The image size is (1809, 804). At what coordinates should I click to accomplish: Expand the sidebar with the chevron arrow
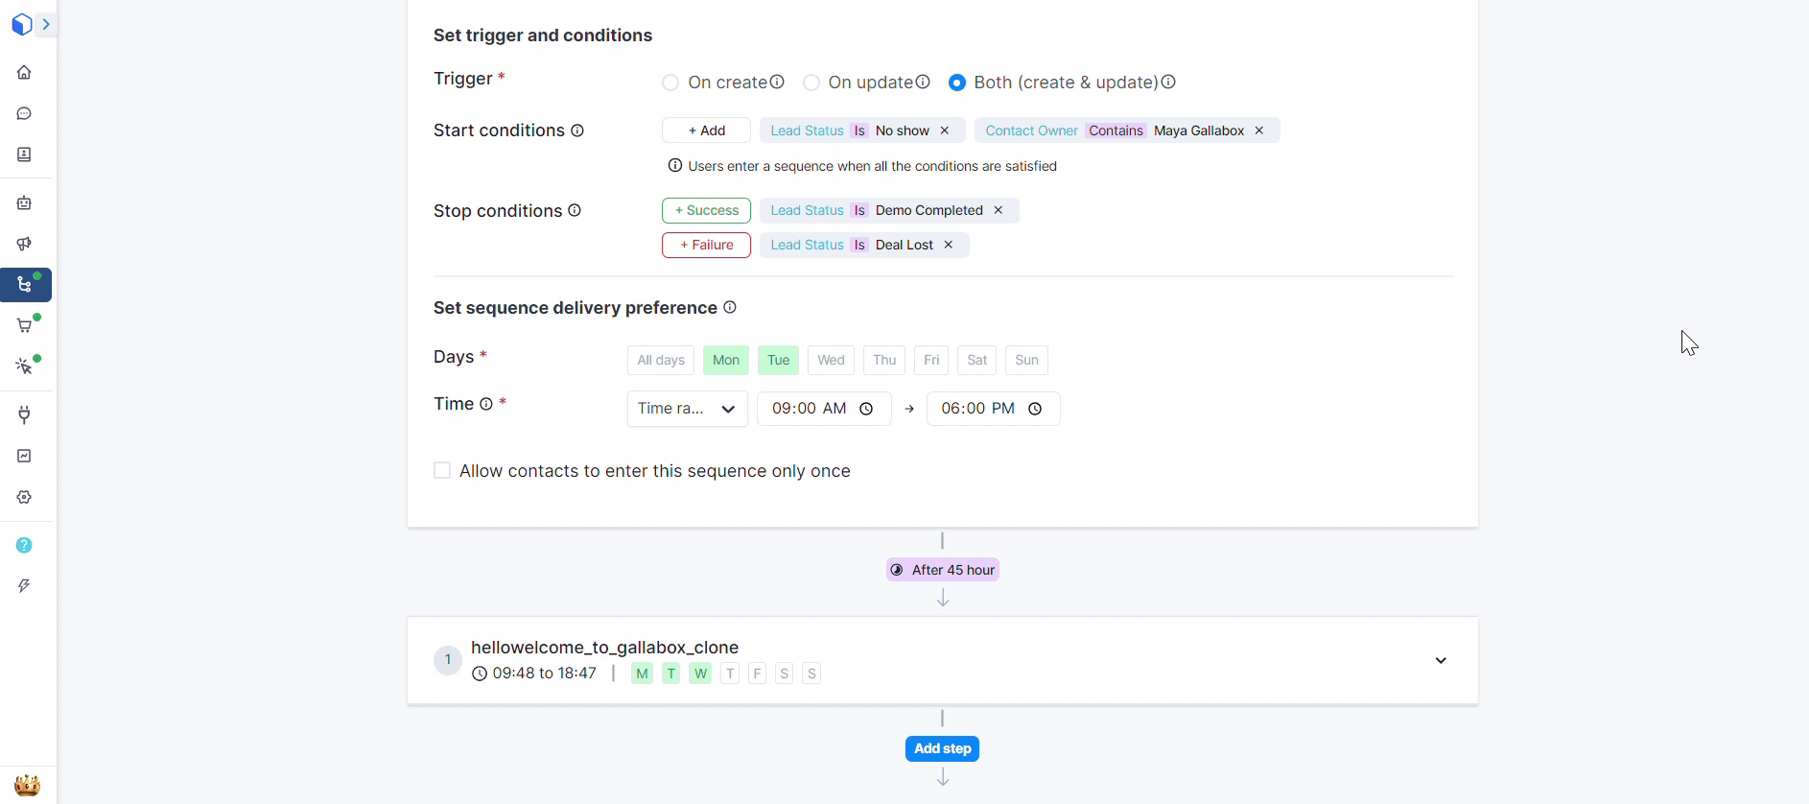46,24
